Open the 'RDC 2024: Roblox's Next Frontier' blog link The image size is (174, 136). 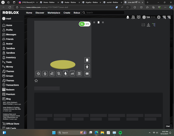(x=12, y=103)
